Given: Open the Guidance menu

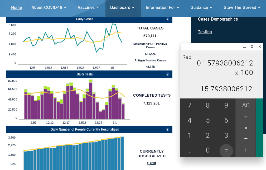Looking at the screenshot, I should pos(201,7).
